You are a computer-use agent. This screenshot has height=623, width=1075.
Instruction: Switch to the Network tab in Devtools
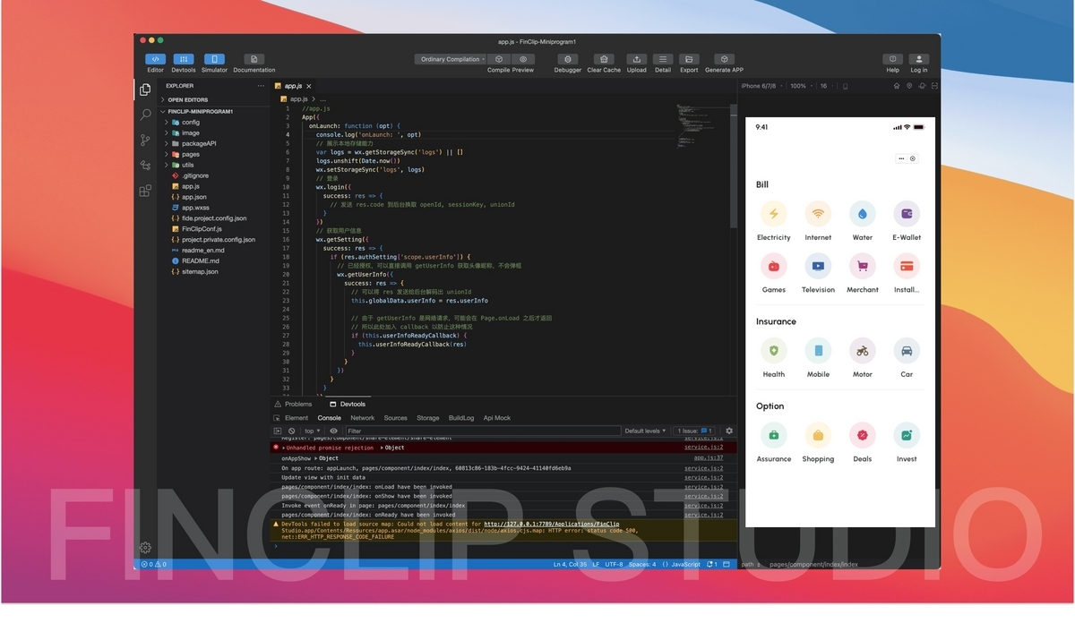pos(362,417)
